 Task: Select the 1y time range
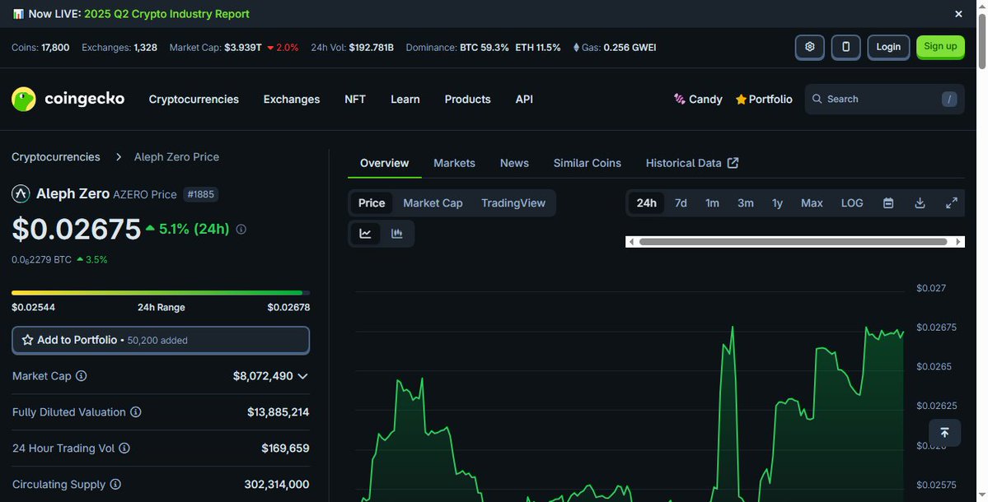click(x=778, y=203)
